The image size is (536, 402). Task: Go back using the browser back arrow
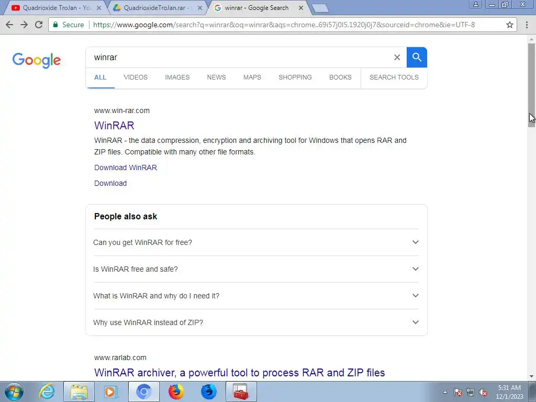[x=9, y=25]
